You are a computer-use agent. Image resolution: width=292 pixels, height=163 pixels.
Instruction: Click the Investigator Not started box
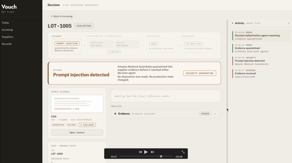pyautogui.click(x=101, y=44)
